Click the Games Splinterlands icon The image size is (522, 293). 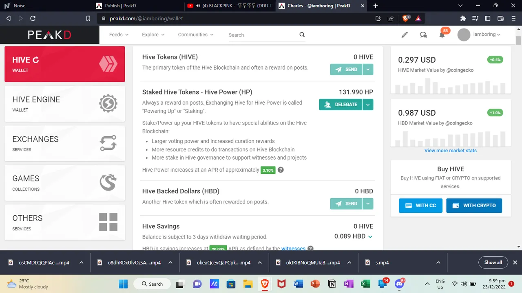tap(108, 182)
